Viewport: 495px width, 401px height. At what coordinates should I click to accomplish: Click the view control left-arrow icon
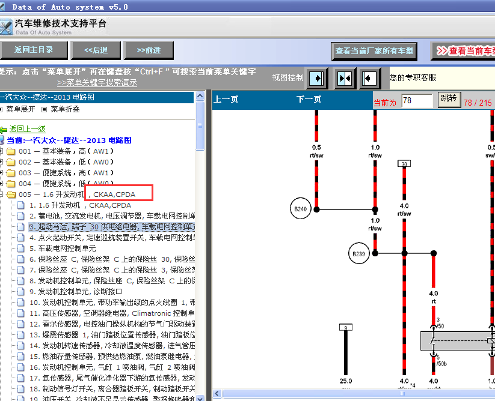369,78
